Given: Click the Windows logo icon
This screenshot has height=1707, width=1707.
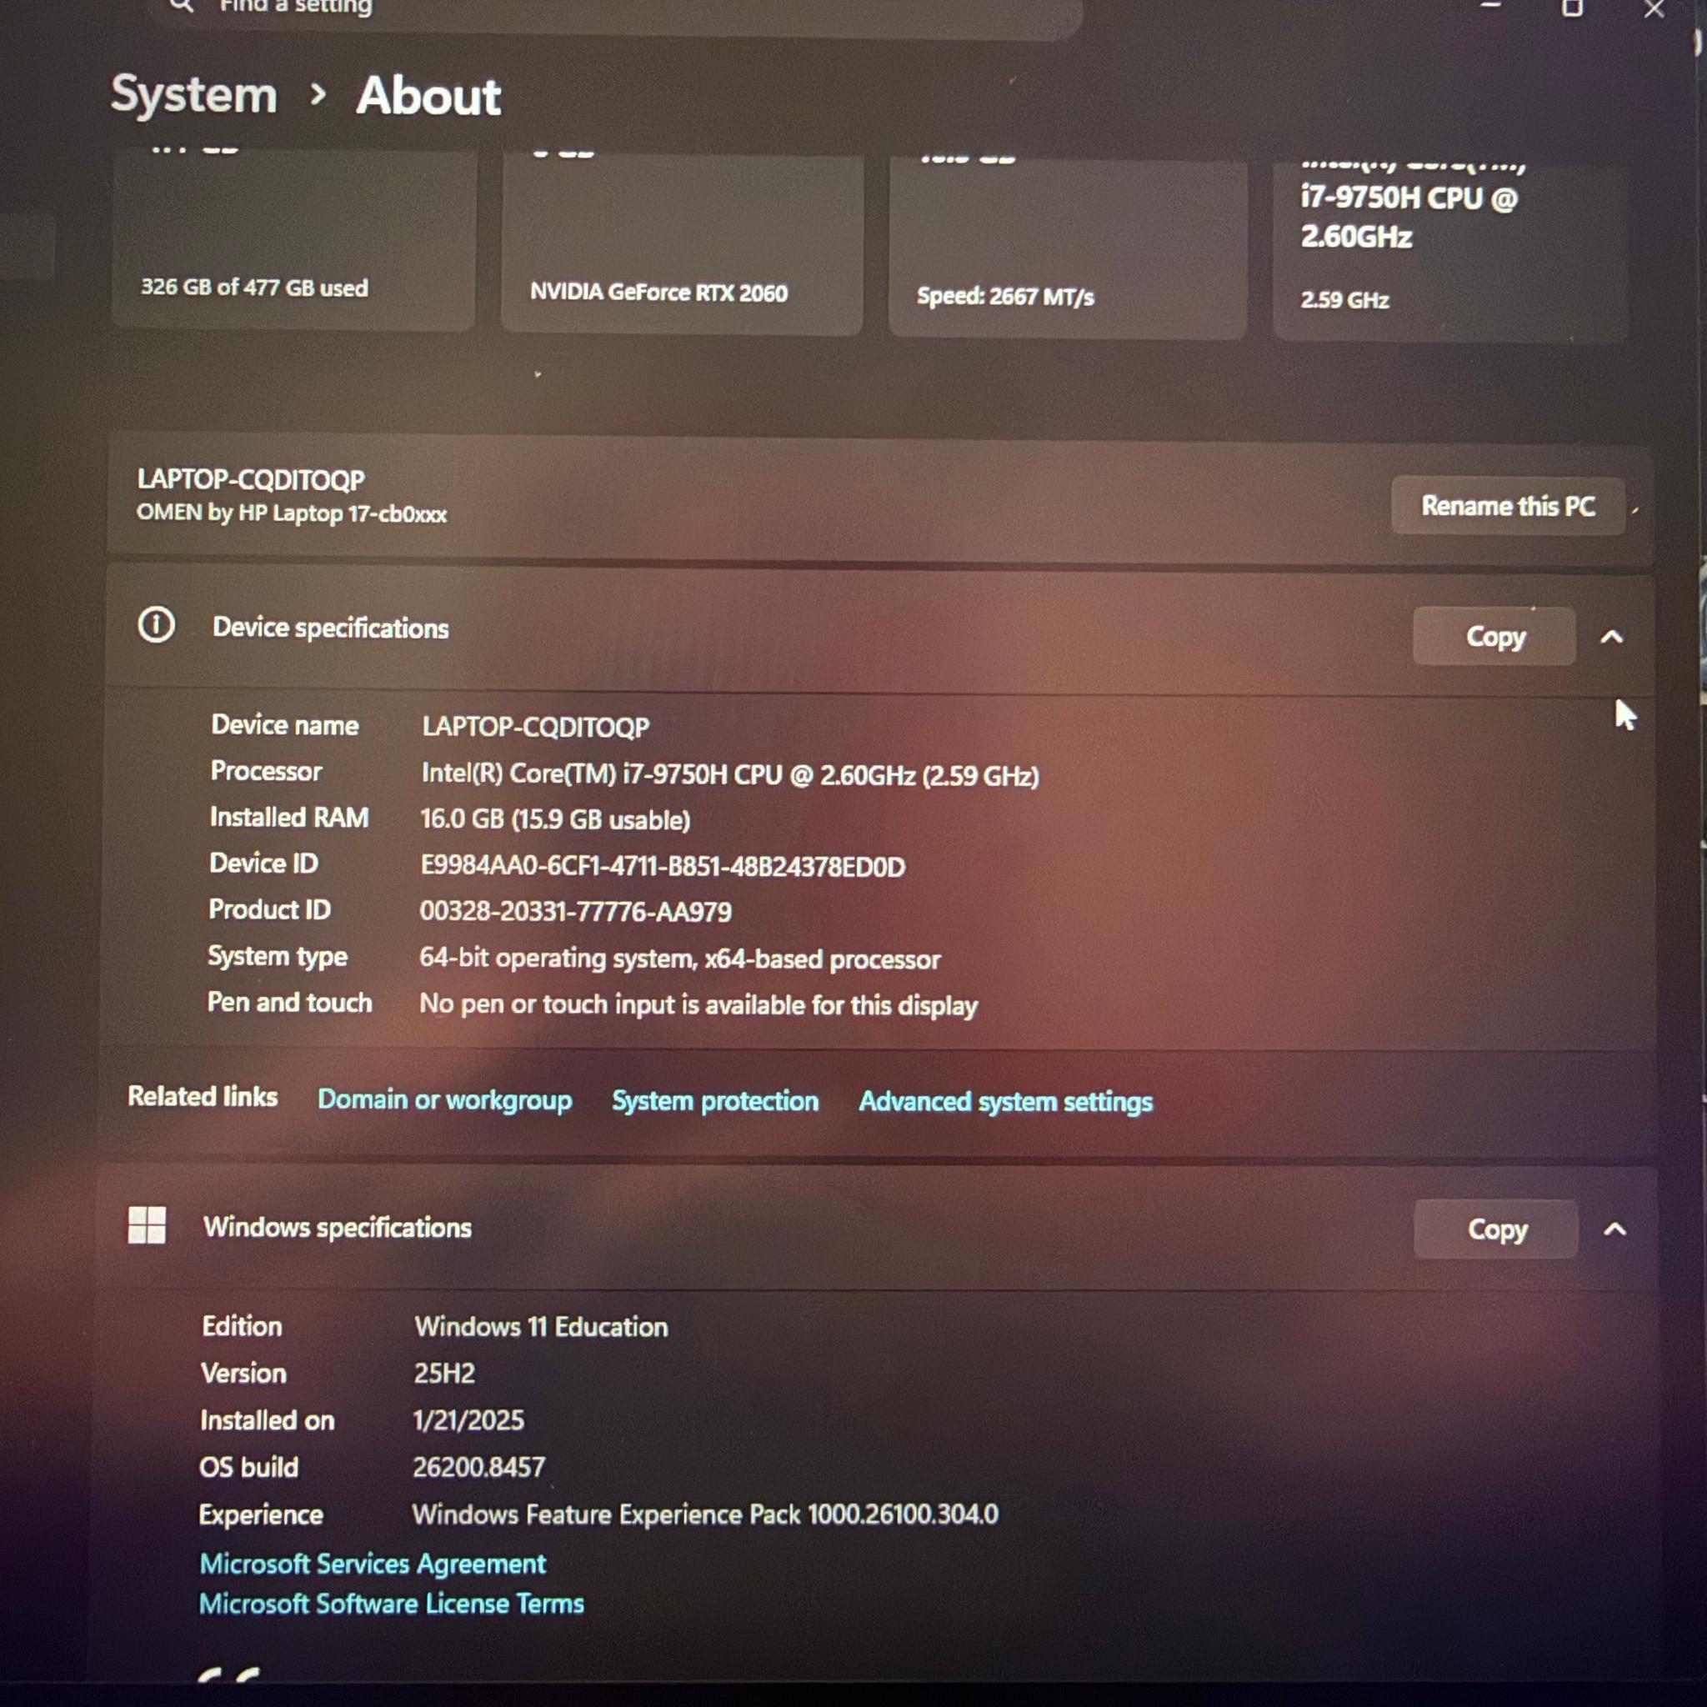Looking at the screenshot, I should pyautogui.click(x=147, y=1225).
